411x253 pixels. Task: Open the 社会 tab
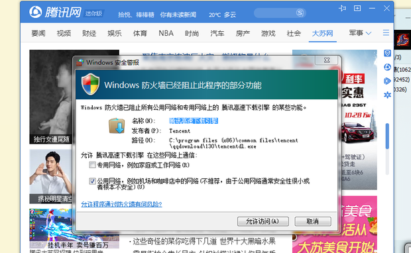(294, 33)
